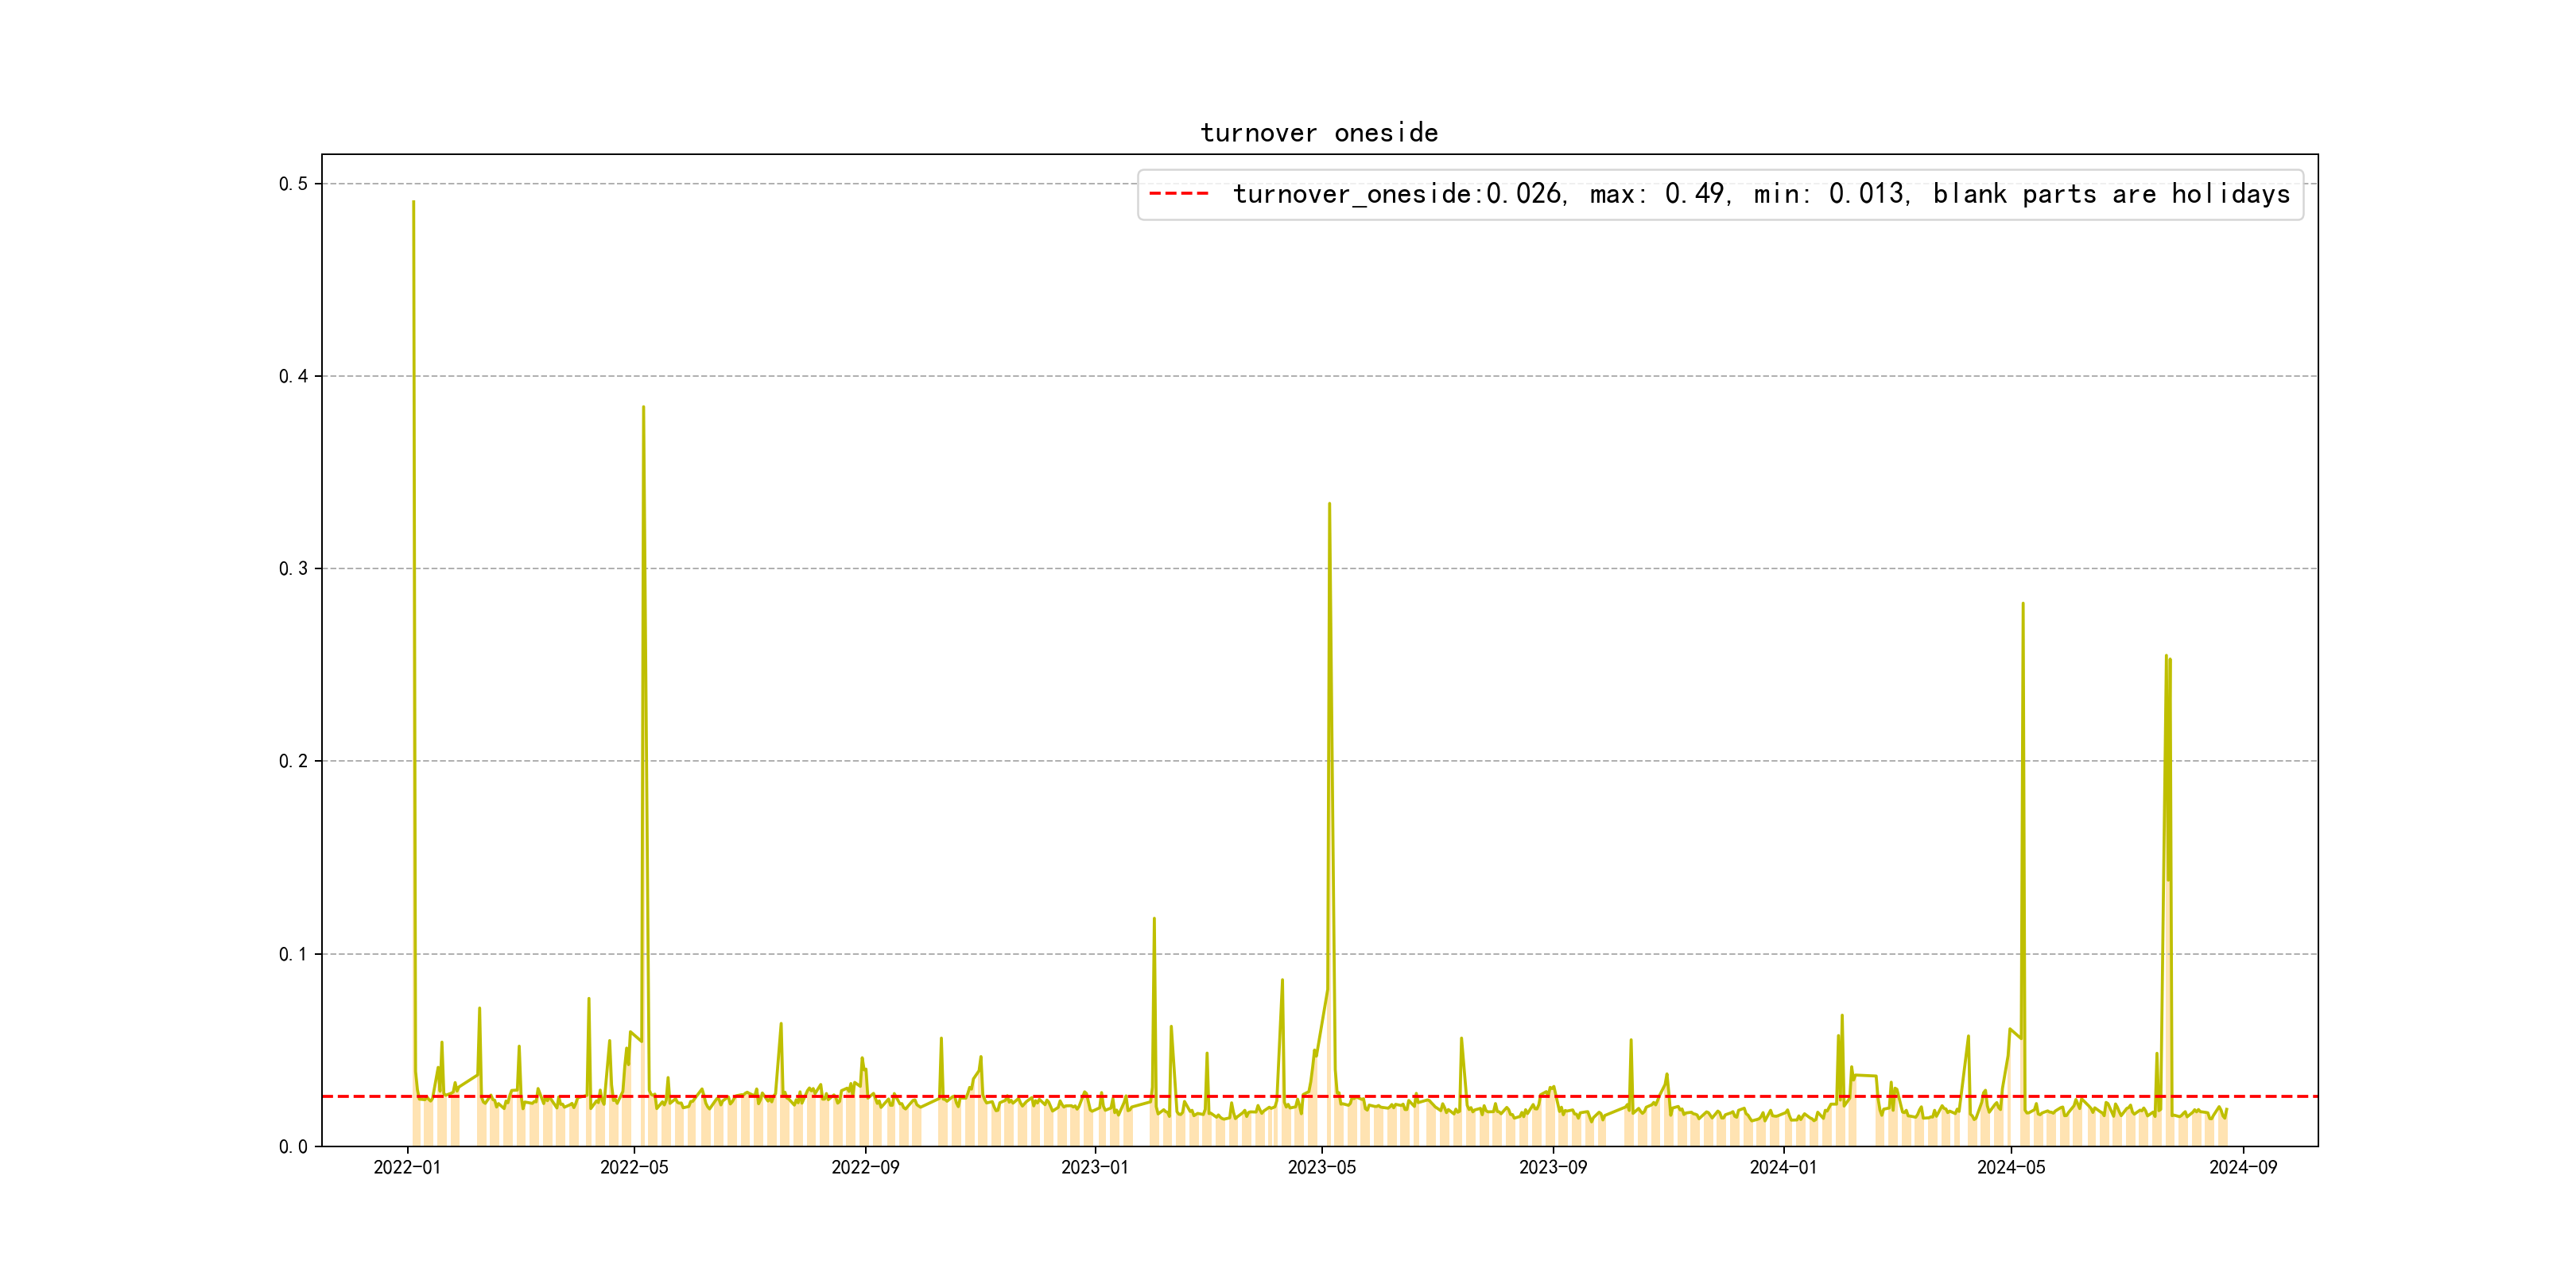Click the highest peak tip near 0.49
Viewport: 2576px width, 1288px height.
point(413,203)
